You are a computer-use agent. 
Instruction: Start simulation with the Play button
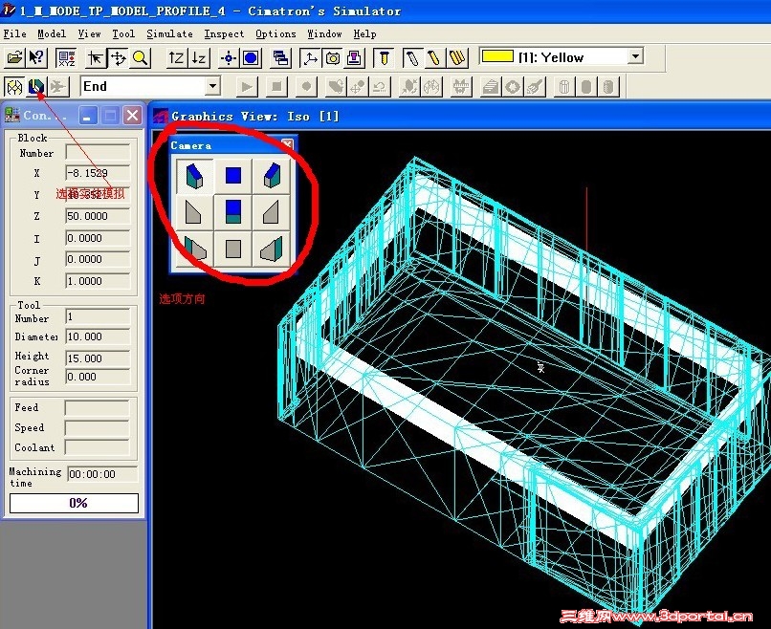click(247, 87)
